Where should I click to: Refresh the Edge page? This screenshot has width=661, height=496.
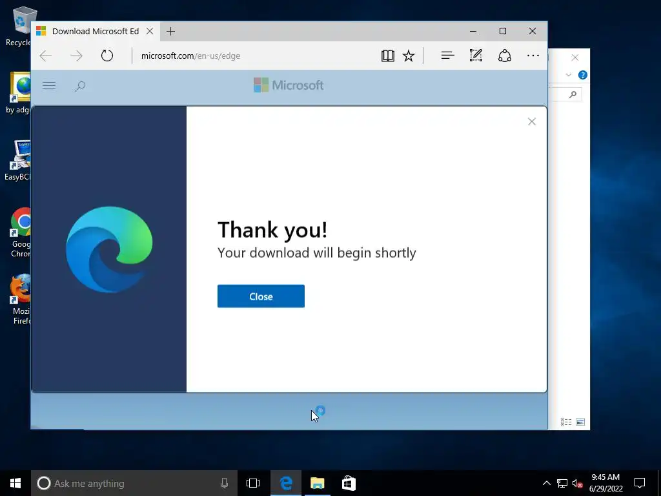[x=107, y=56]
